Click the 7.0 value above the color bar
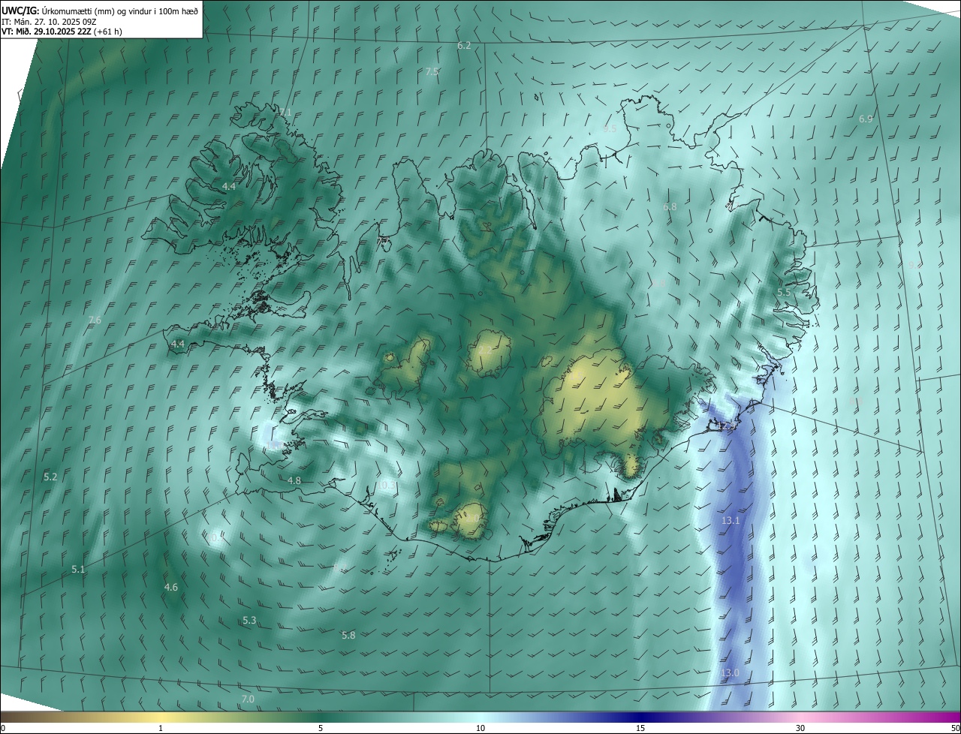Screen dimensions: 961x734 (x=248, y=699)
